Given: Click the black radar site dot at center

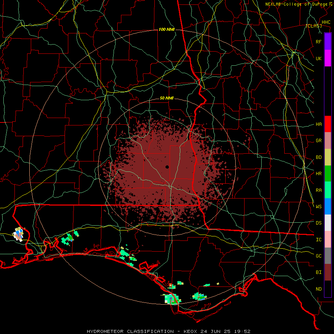Looking at the screenshot, I should point(167,167).
